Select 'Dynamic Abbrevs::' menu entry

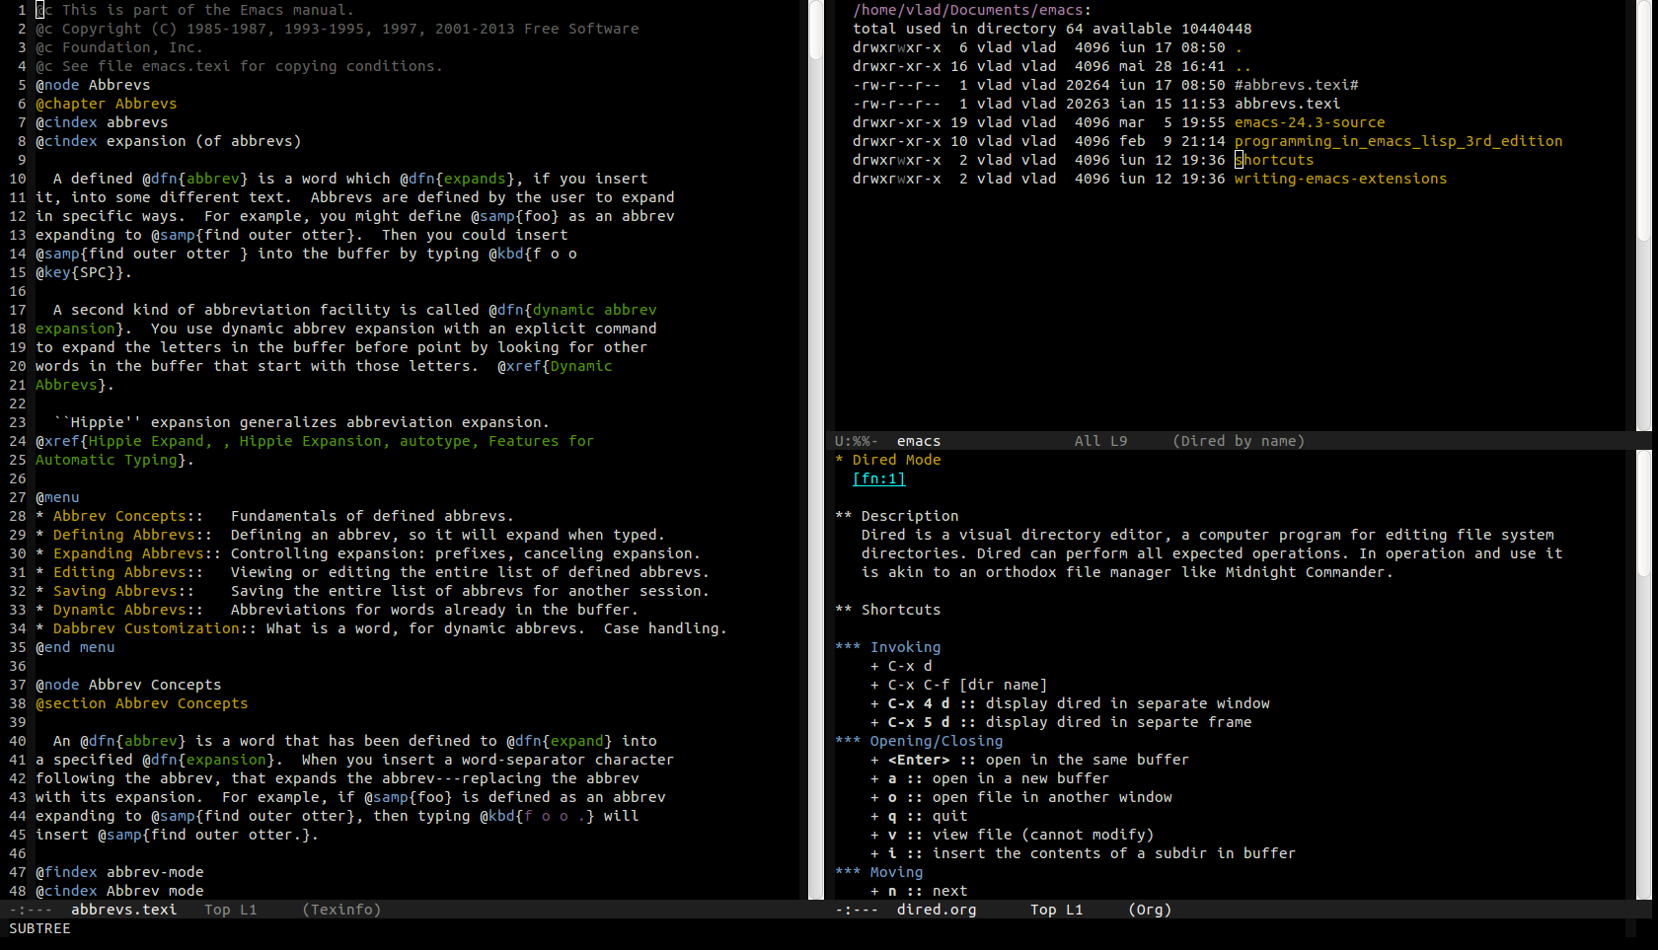click(128, 610)
